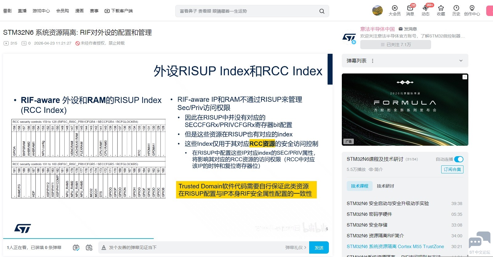Open 创作中心 creator center icon
Screen dimensions: 493x257
coord(472,10)
